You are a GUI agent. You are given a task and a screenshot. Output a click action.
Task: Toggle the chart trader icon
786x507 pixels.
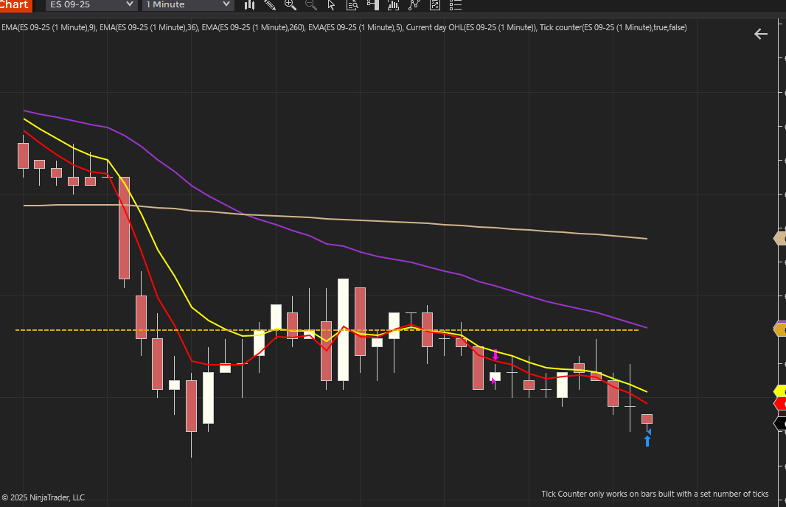(373, 5)
